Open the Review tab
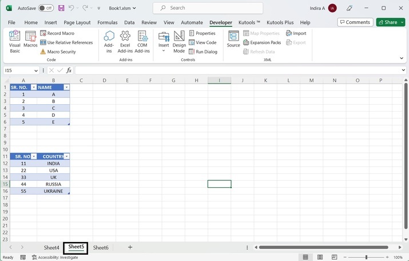This screenshot has width=409, height=261. 149,22
